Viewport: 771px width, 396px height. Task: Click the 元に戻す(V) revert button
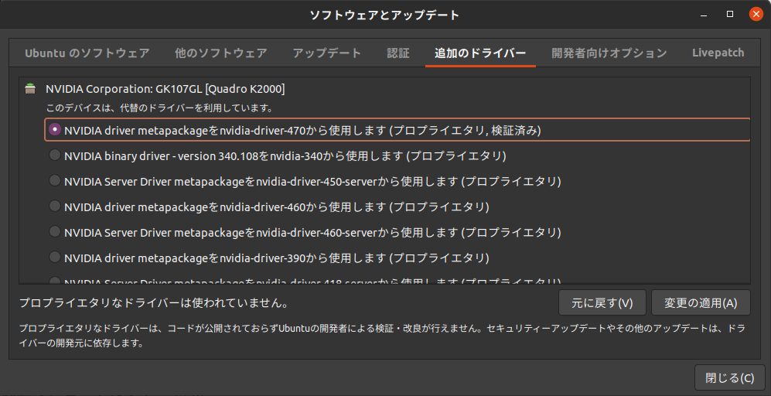point(602,302)
